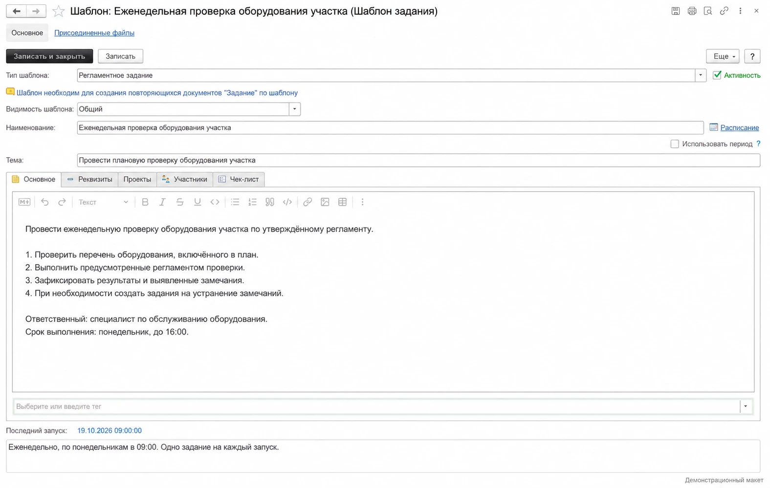Uncheck the Активность checkbox
Viewport: 770px width, 488px height.
717,75
